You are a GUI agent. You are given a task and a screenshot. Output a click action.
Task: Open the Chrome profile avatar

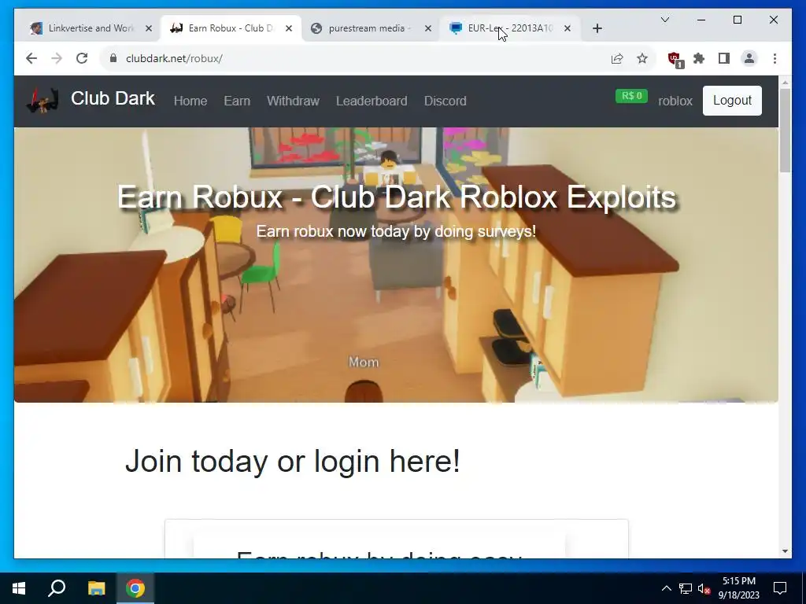coord(749,58)
